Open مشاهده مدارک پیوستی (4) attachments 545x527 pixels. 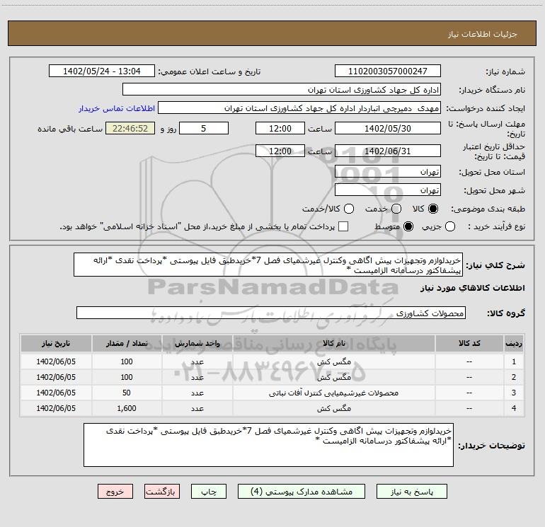(302, 492)
